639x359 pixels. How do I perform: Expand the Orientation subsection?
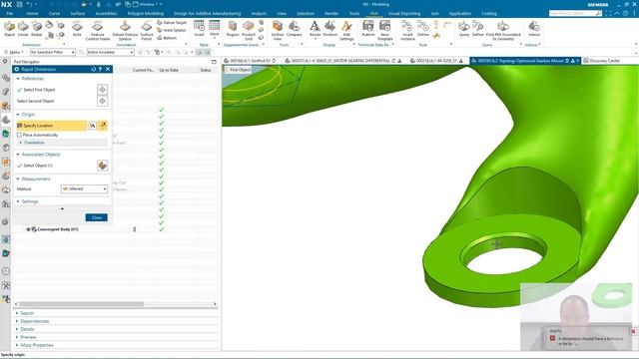[x=21, y=143]
